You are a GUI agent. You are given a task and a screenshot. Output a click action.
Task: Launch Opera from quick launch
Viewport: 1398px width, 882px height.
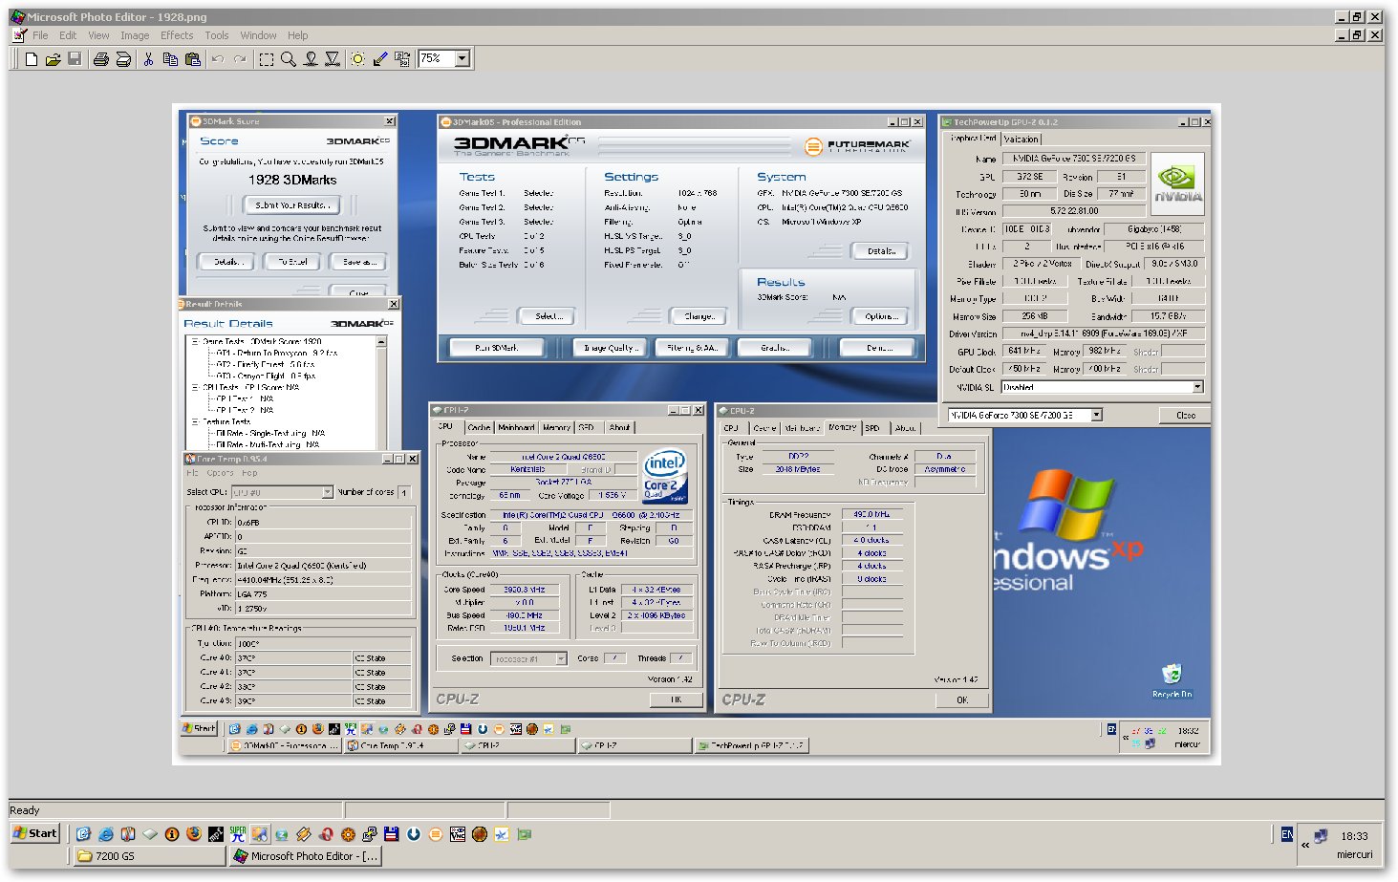(x=326, y=834)
